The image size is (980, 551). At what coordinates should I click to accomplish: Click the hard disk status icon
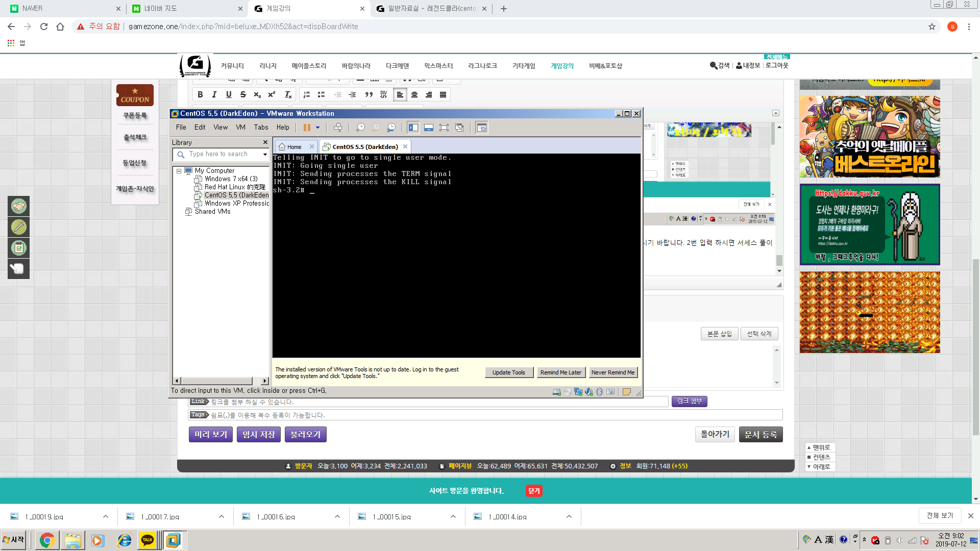[x=557, y=392]
